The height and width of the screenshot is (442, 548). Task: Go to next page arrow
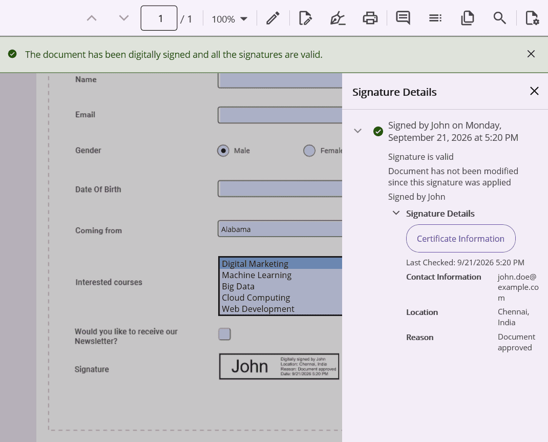tap(124, 18)
